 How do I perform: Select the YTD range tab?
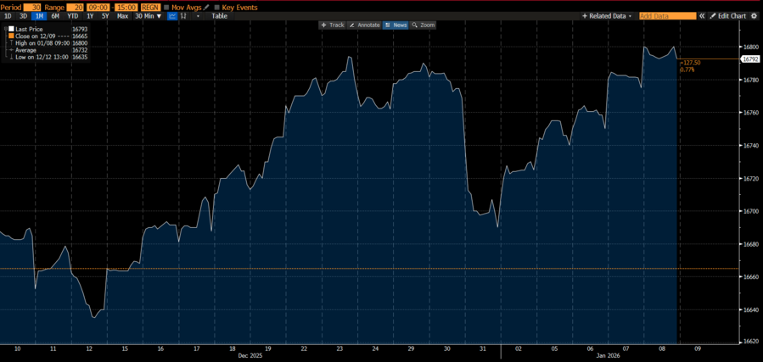pyautogui.click(x=73, y=16)
